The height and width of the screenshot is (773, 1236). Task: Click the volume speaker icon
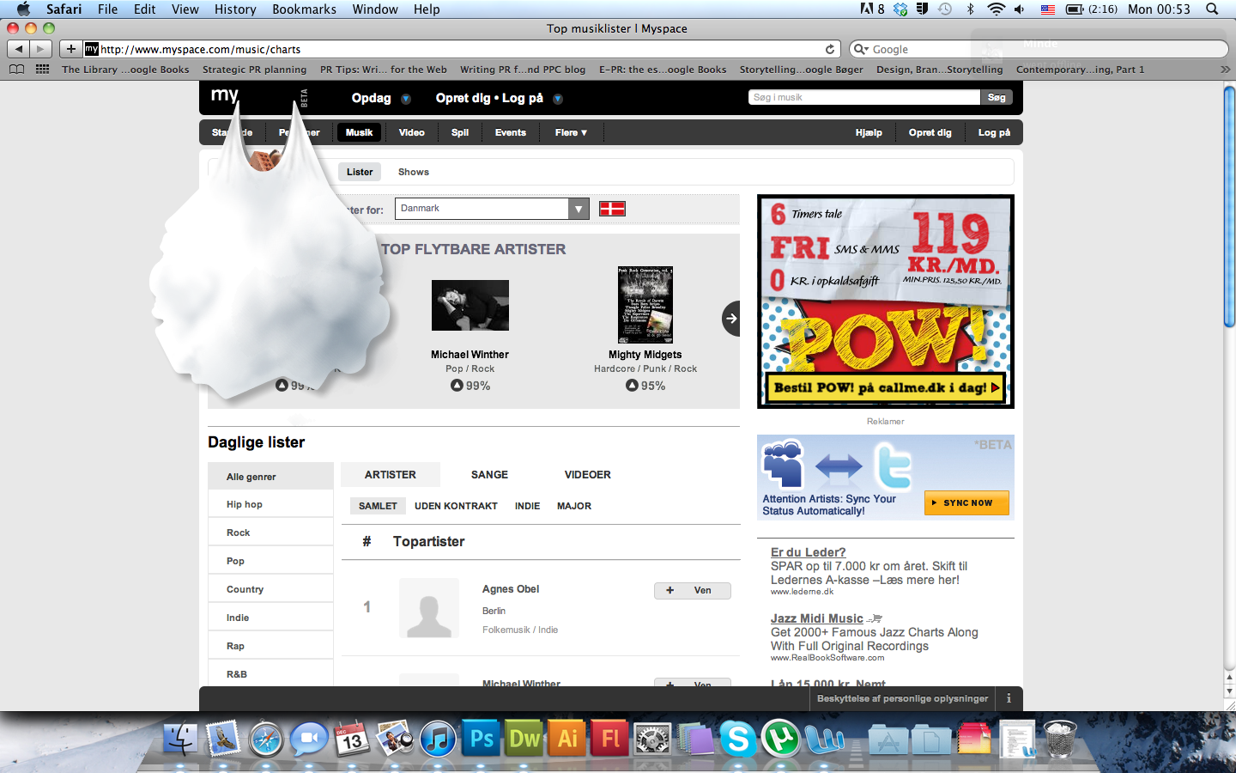click(x=1019, y=9)
